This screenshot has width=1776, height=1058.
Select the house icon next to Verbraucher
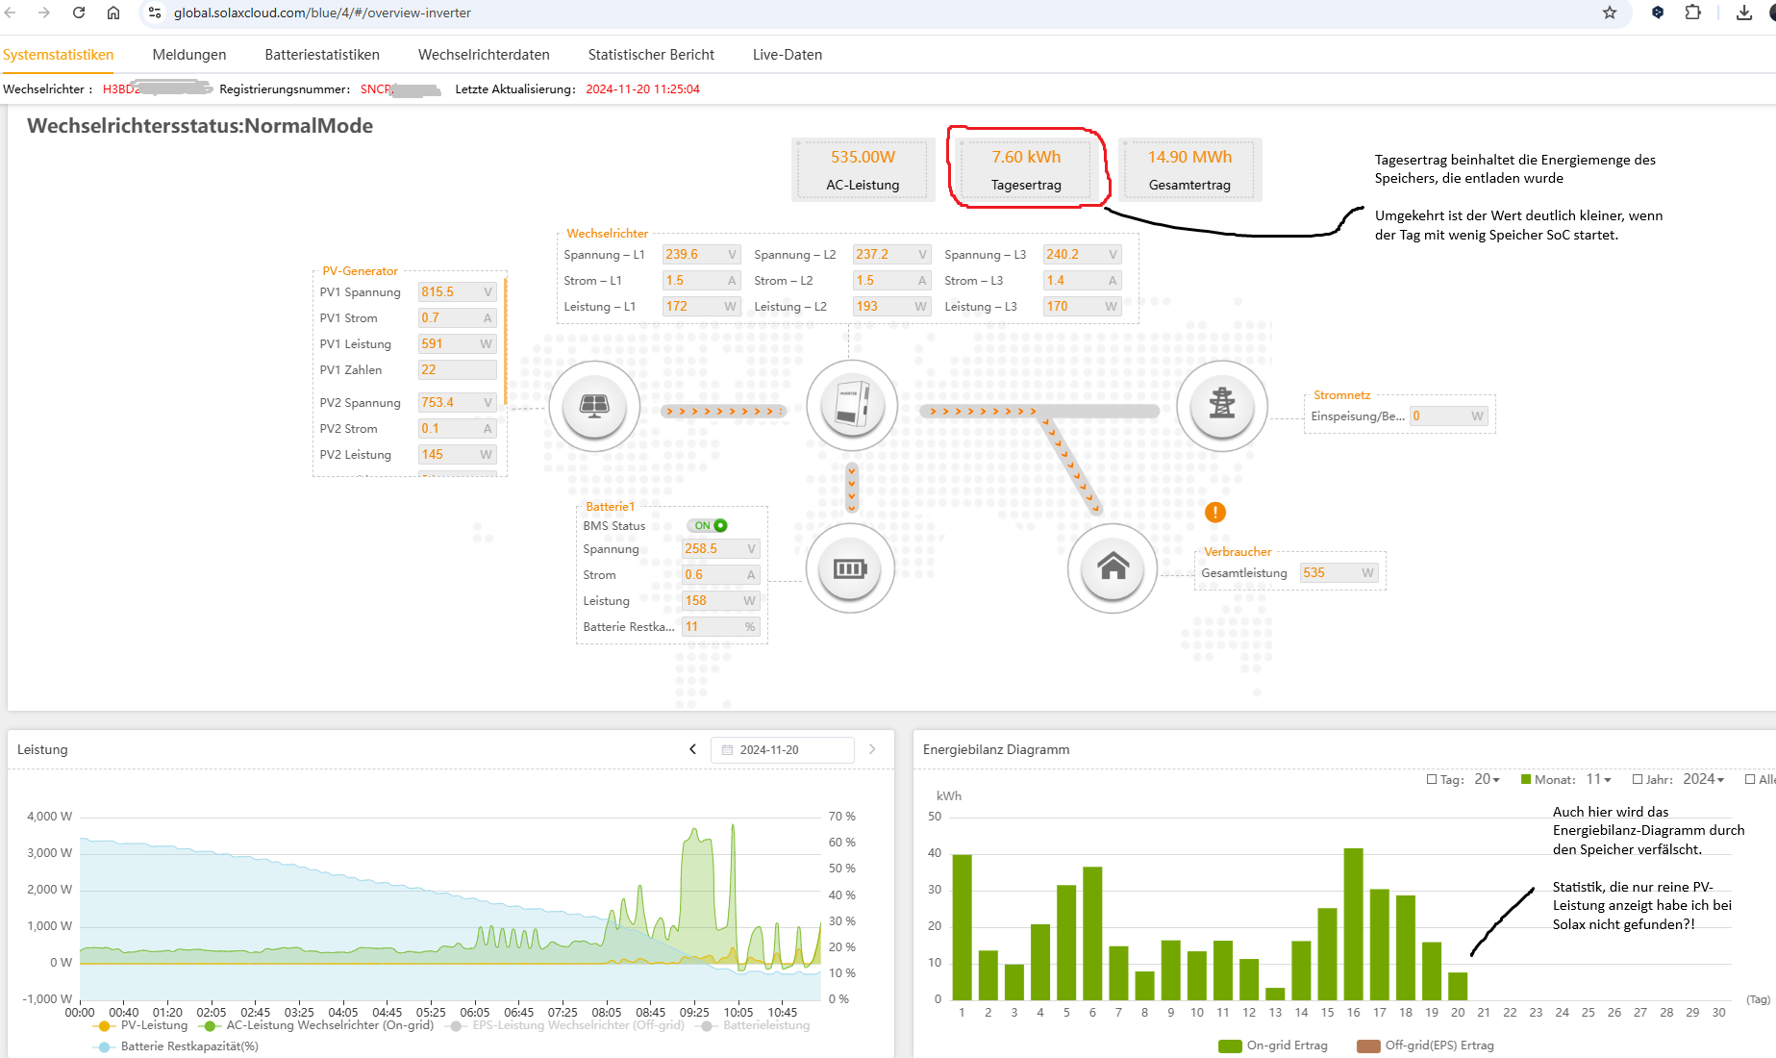coord(1113,567)
